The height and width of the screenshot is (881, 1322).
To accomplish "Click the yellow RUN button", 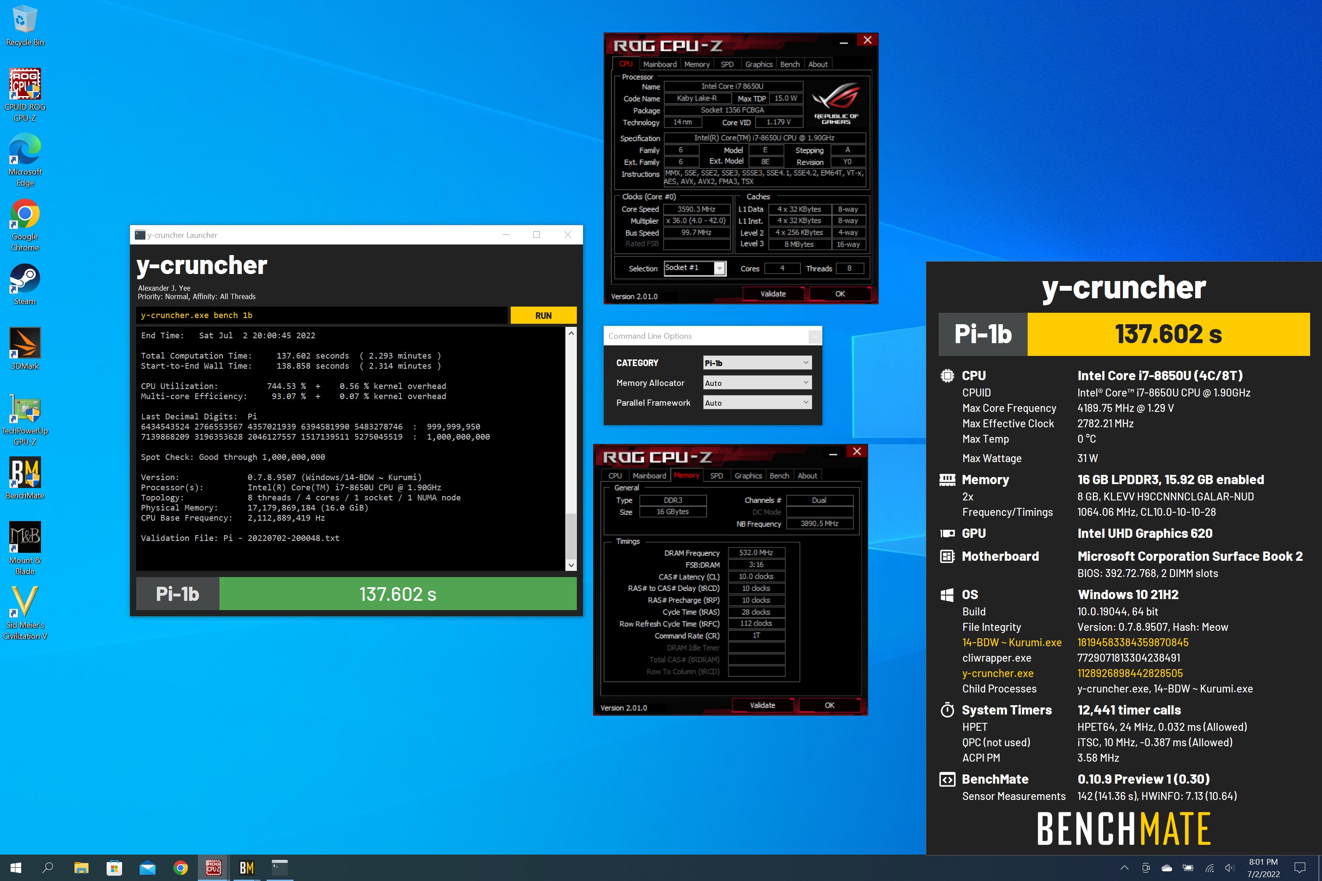I will pos(543,315).
